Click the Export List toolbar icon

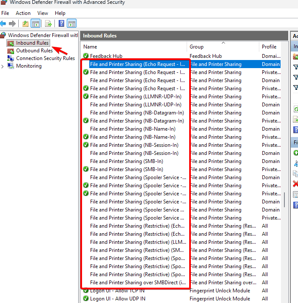click(48, 23)
